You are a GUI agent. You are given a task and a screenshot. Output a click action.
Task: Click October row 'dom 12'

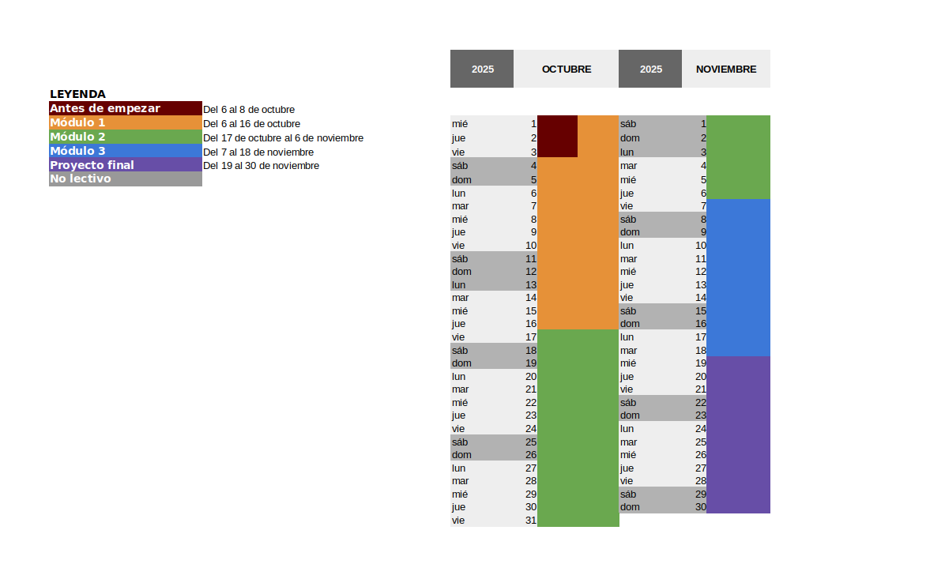point(494,271)
